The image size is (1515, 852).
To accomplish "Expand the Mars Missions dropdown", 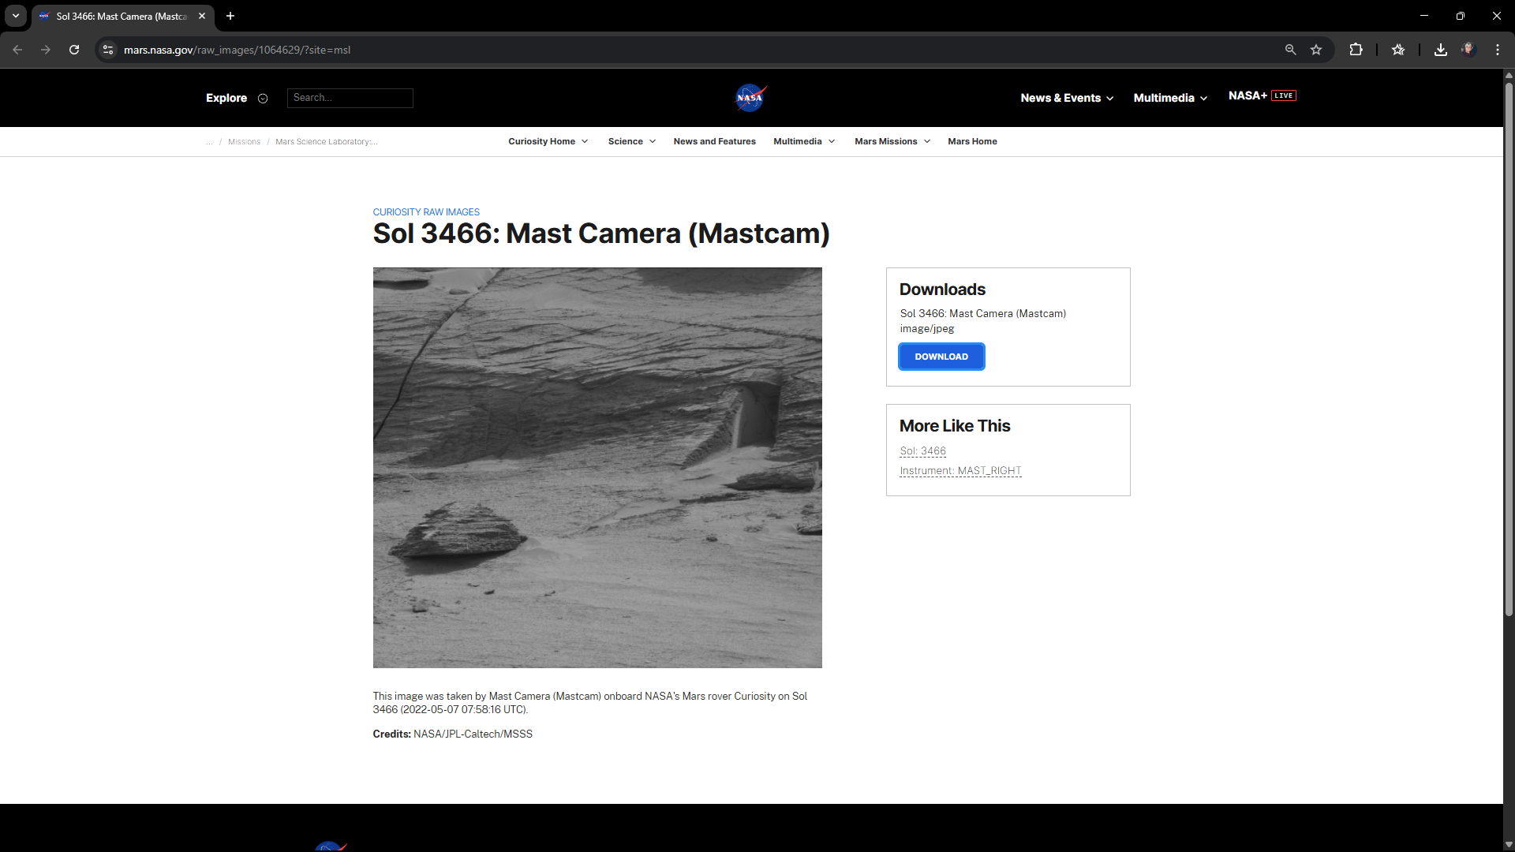I will tap(892, 141).
